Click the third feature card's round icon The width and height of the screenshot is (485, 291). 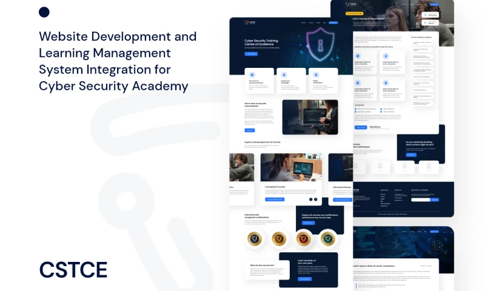pyautogui.click(x=316, y=75)
